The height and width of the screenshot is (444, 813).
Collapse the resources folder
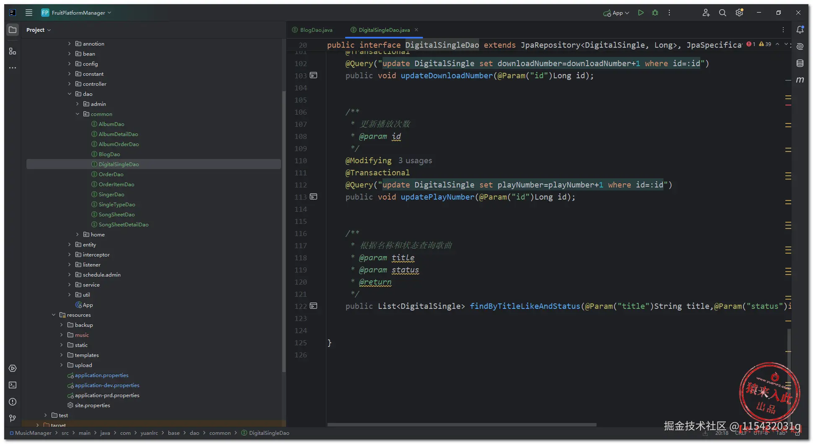(54, 315)
